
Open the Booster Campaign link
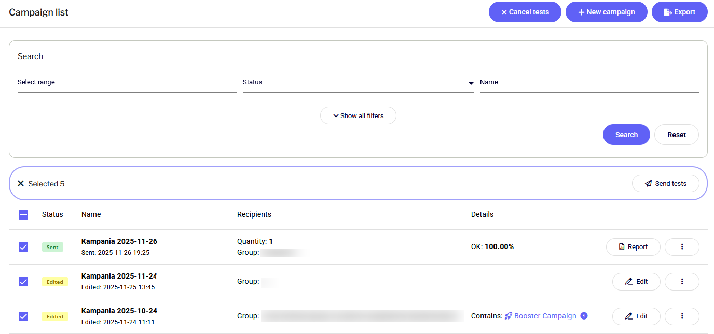coord(545,316)
